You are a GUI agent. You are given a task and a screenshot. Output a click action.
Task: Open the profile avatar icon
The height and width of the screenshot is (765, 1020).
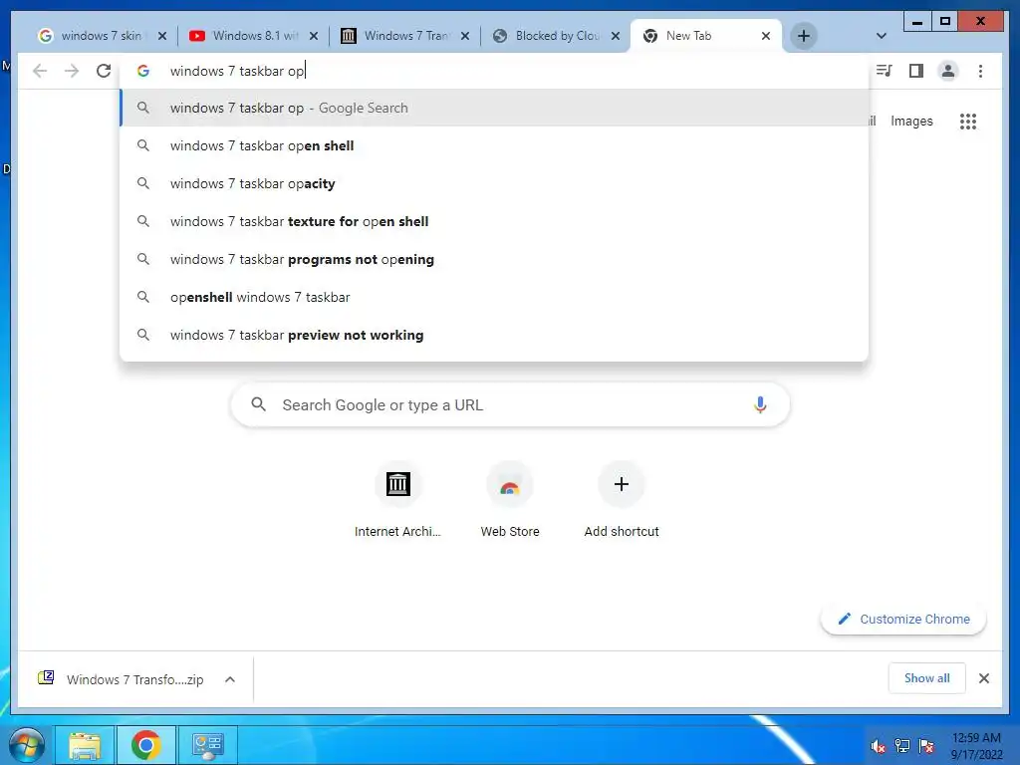pyautogui.click(x=948, y=71)
